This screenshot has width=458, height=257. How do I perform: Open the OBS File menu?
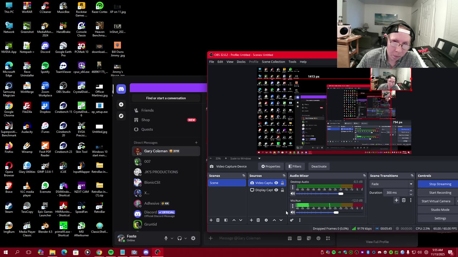point(211,62)
